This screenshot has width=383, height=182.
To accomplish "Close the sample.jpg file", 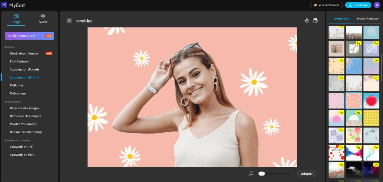I will pyautogui.click(x=69, y=20).
